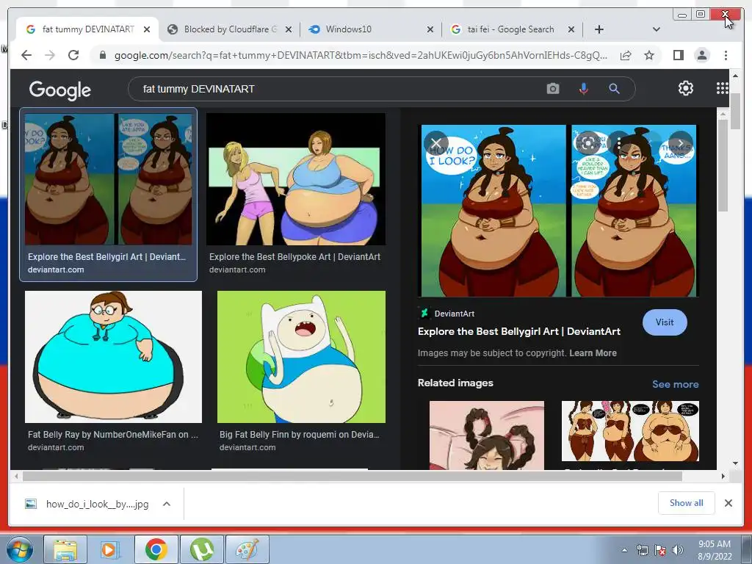Click the page's horizontal scrollbar
Screen dimensions: 752x564
352,476
